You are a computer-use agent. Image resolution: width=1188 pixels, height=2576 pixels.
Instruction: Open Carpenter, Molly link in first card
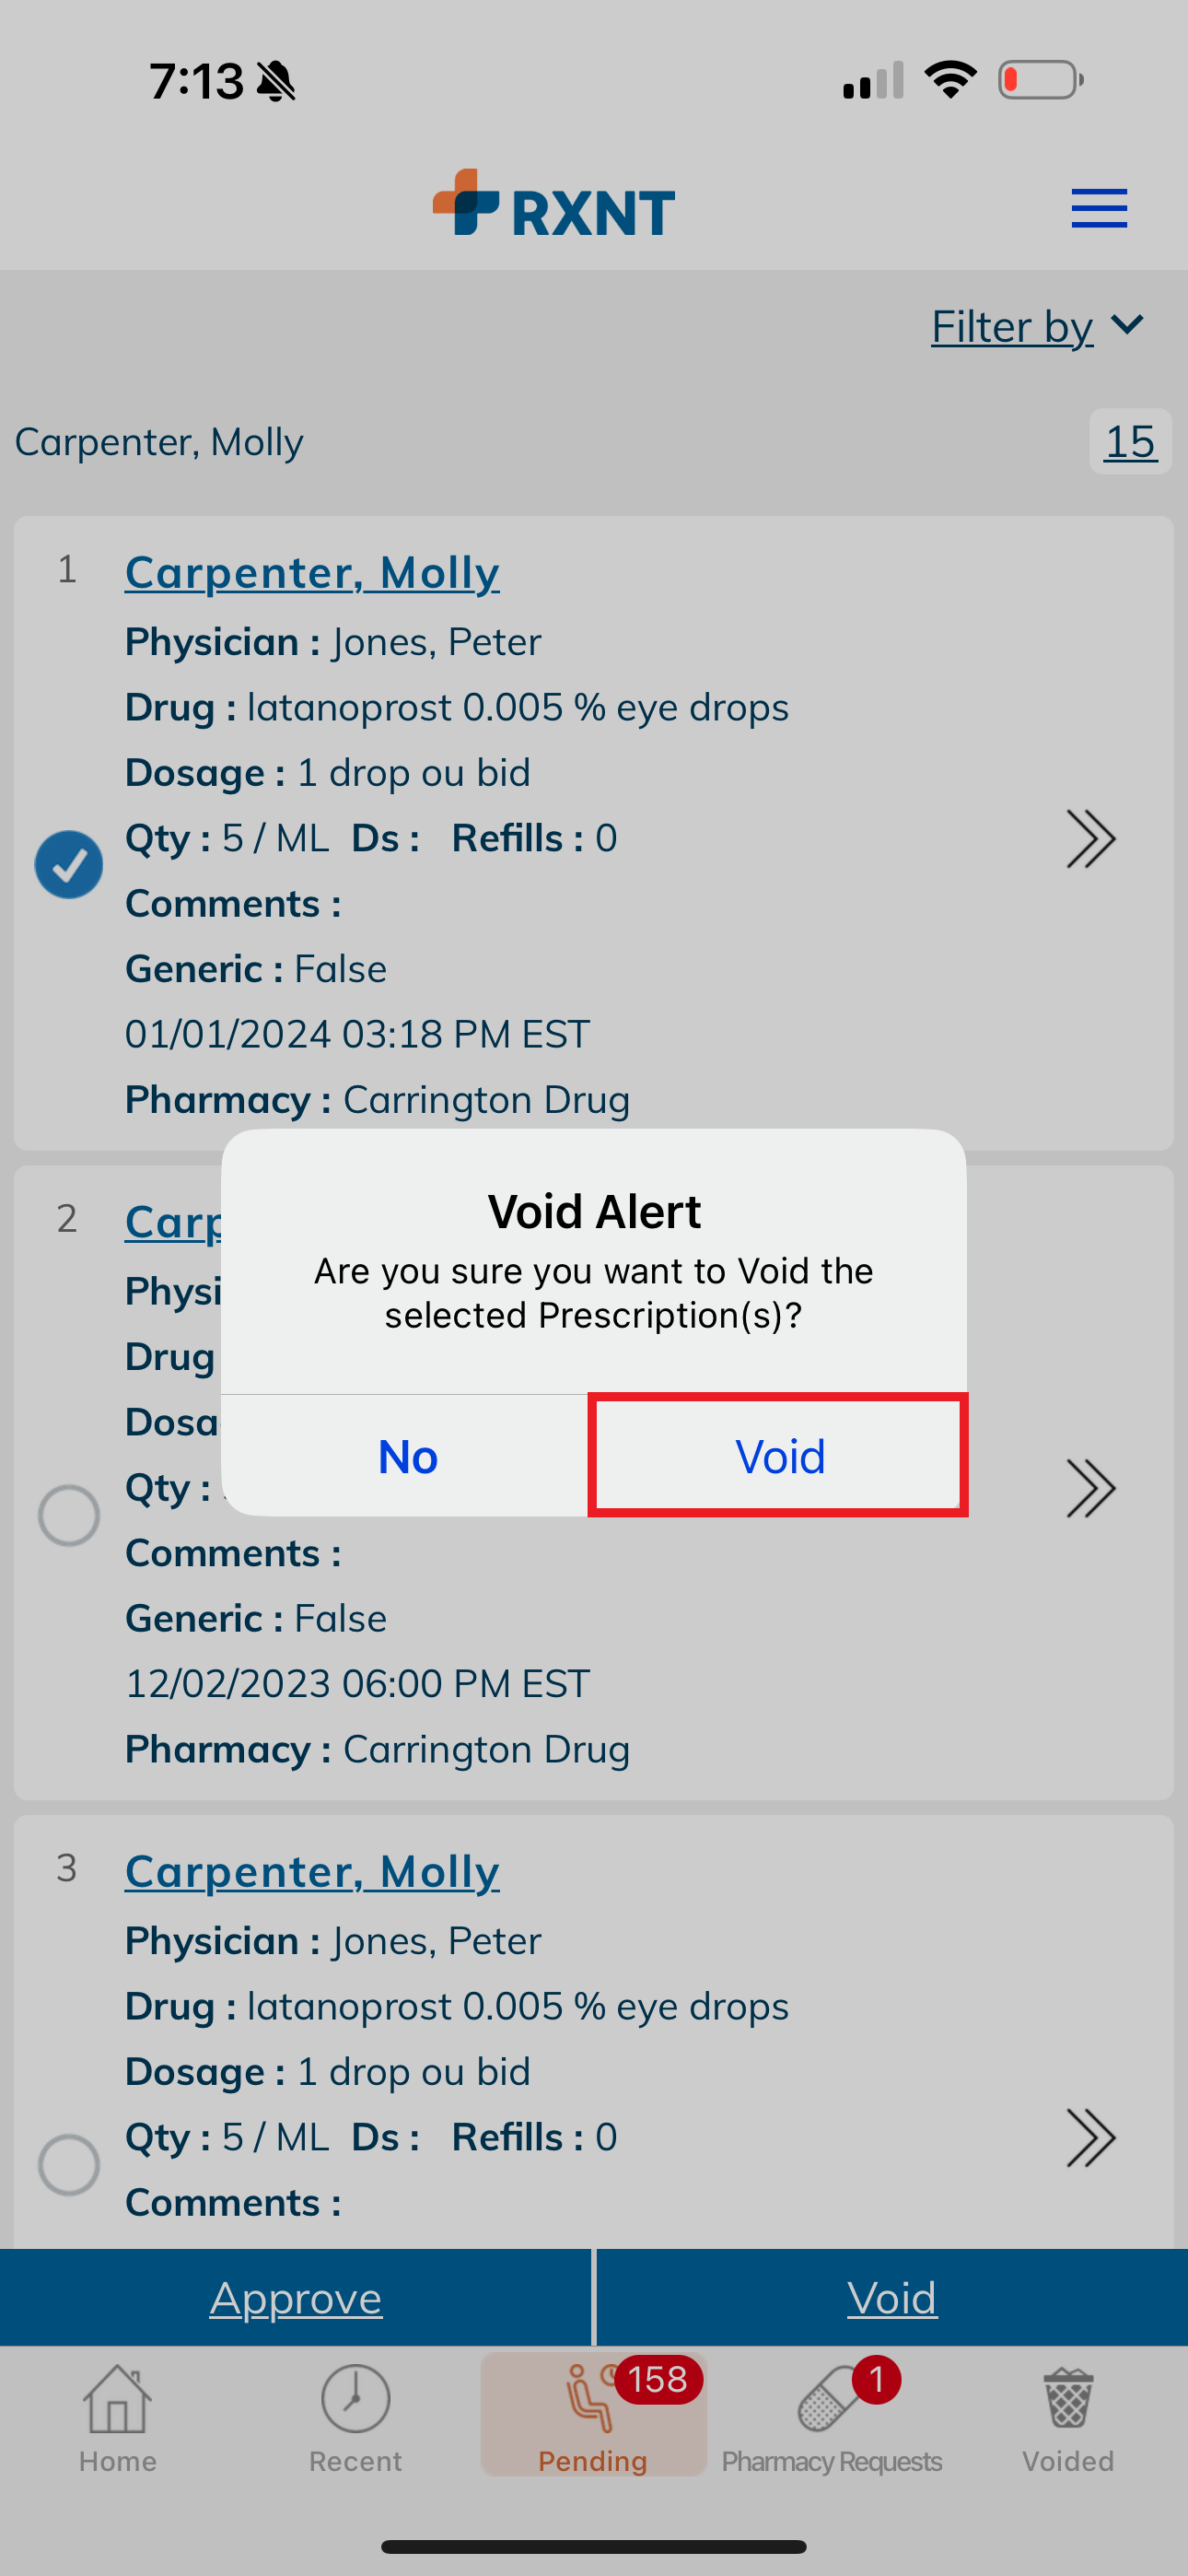(312, 572)
